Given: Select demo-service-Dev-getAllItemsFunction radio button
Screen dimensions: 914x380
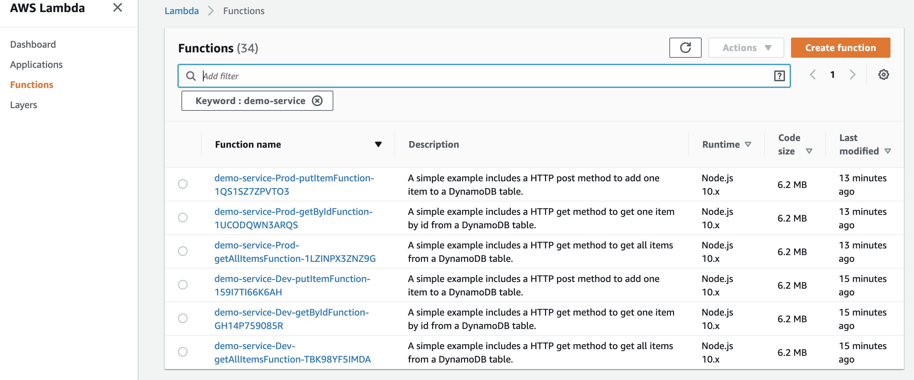Looking at the screenshot, I should pyautogui.click(x=183, y=352).
